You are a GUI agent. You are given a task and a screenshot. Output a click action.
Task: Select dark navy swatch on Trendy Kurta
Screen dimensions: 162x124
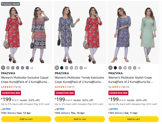pos(62,68)
